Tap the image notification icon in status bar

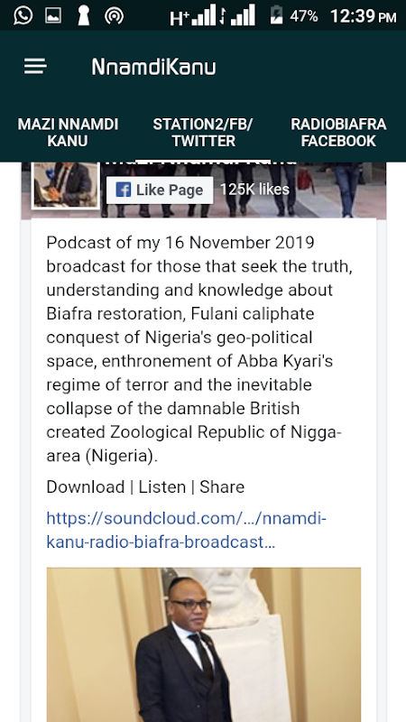(53, 16)
